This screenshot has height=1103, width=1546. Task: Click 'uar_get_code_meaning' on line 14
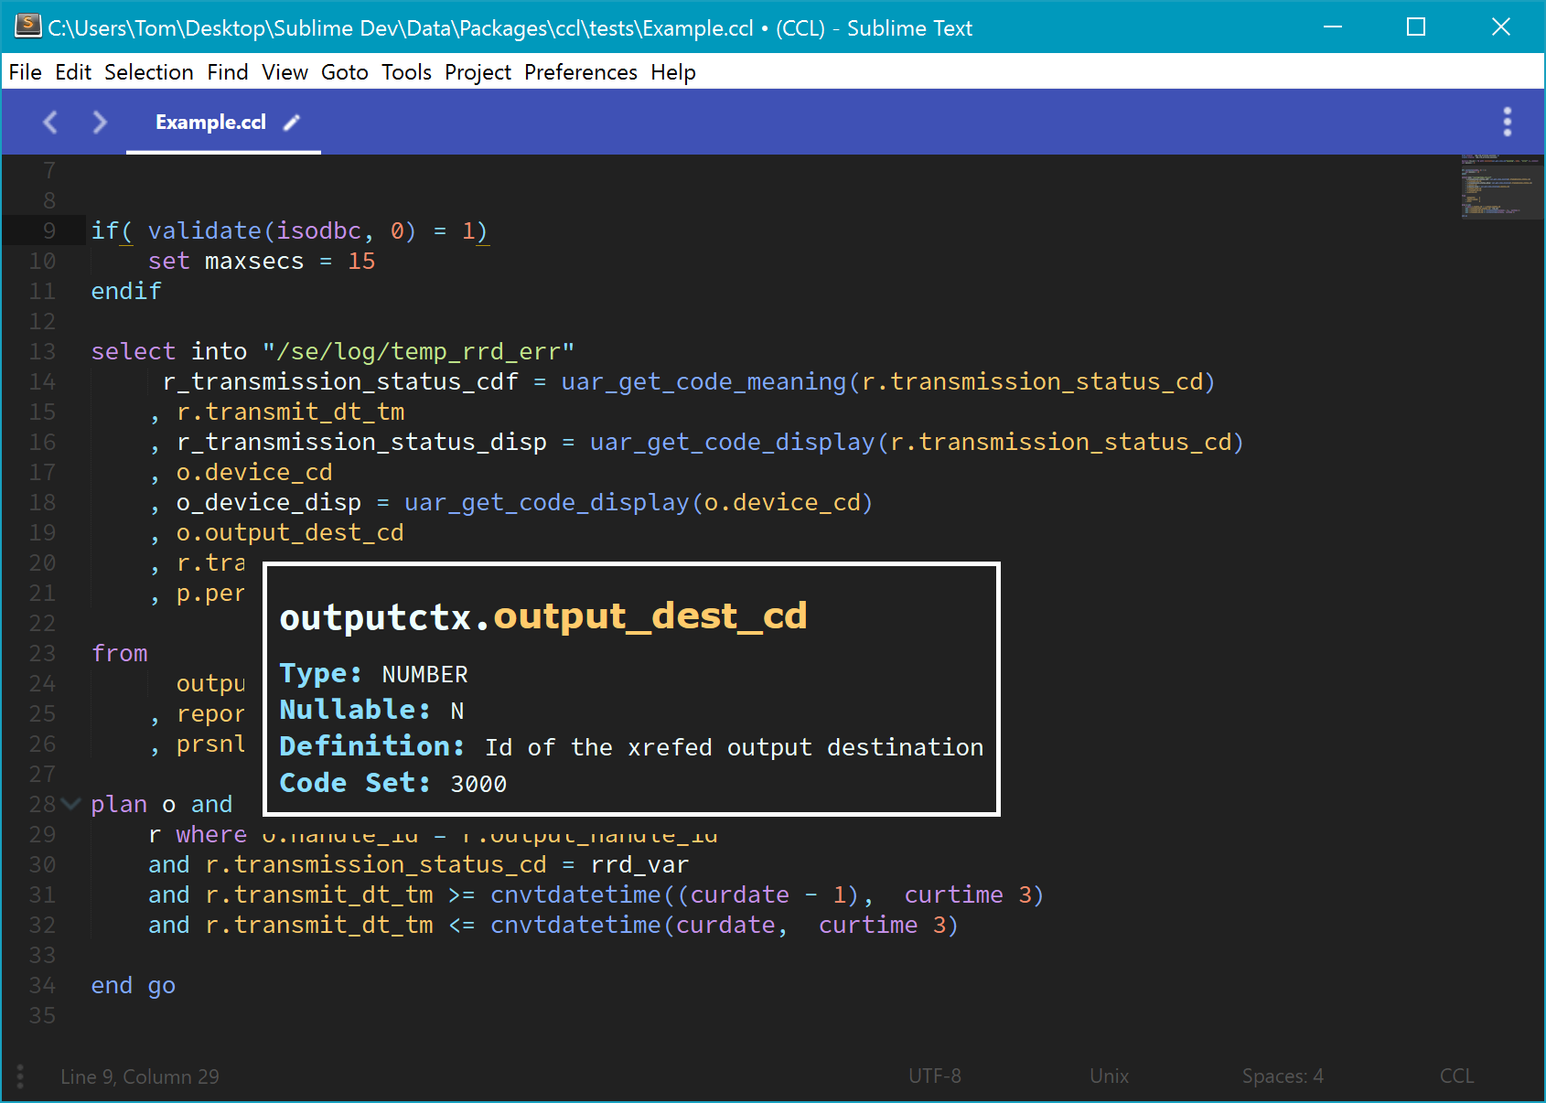703,382
